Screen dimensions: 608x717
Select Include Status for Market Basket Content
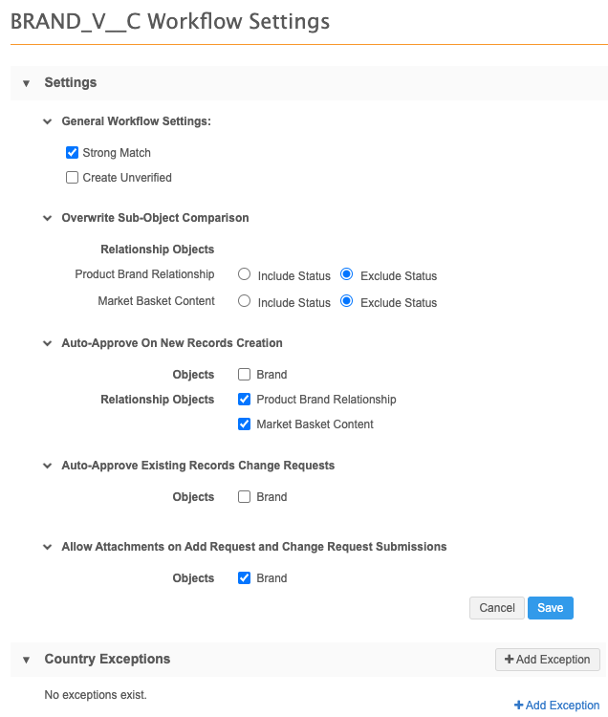pos(245,301)
